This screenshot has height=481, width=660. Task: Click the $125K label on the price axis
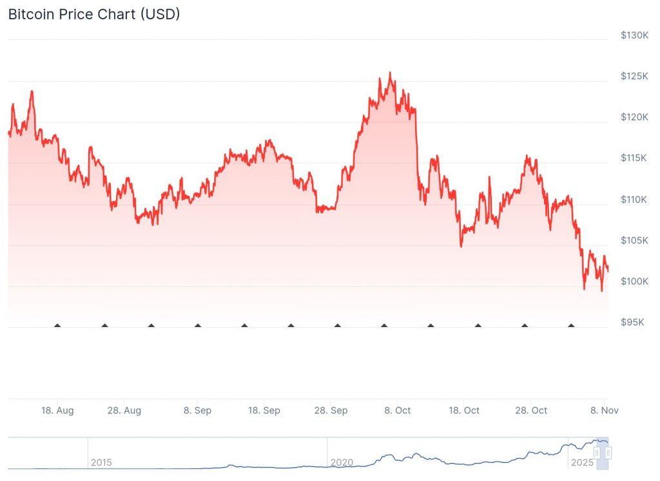[x=634, y=77]
